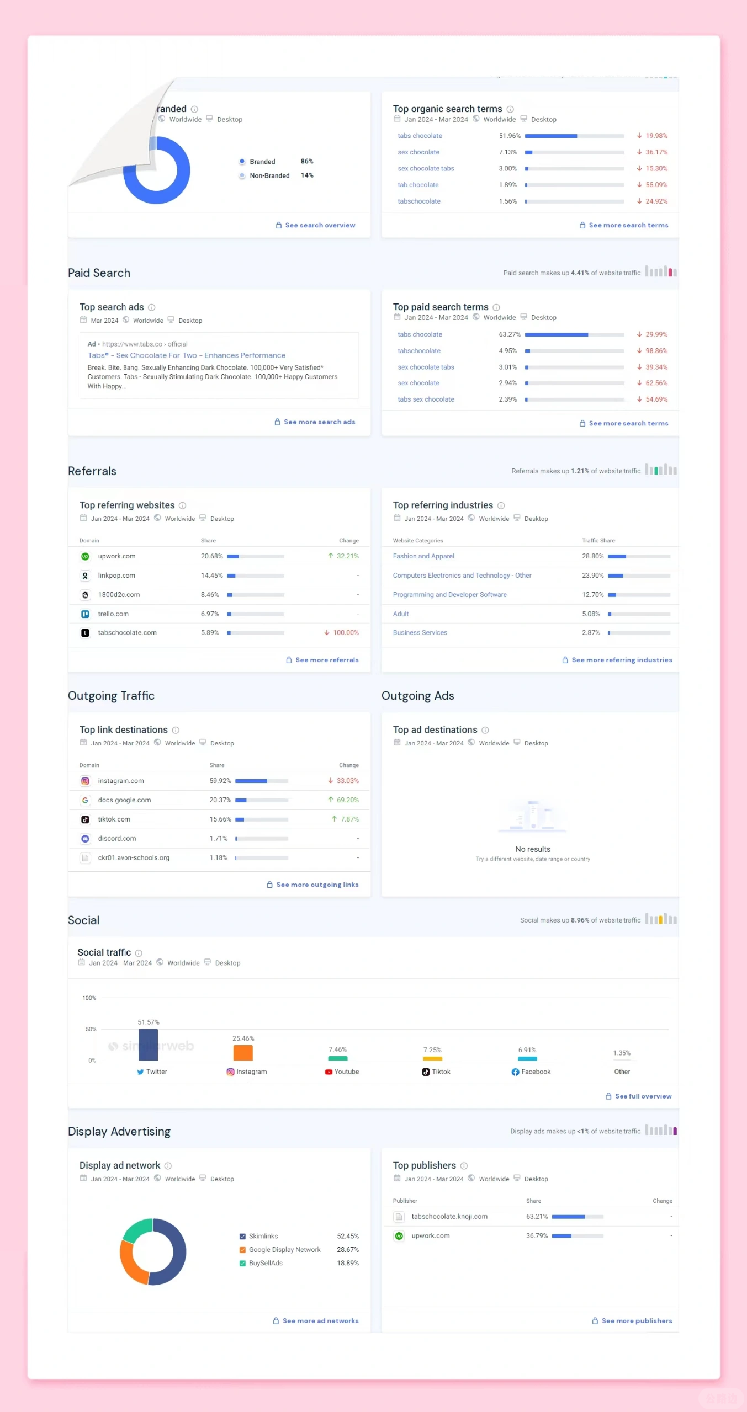This screenshot has height=1412, width=747.
Task: Click info icon beside Social traffic
Action: 139,953
